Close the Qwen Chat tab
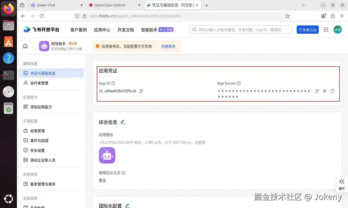 pyautogui.click(x=82, y=5)
